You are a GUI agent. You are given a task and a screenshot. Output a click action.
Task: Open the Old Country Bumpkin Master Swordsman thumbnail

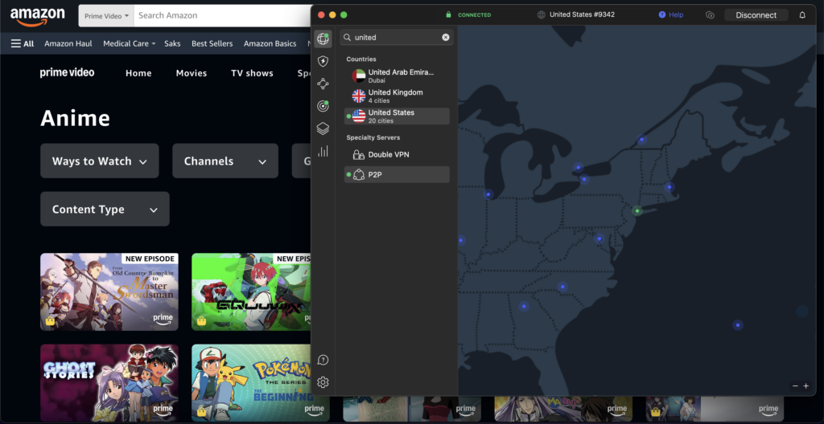pyautogui.click(x=109, y=291)
